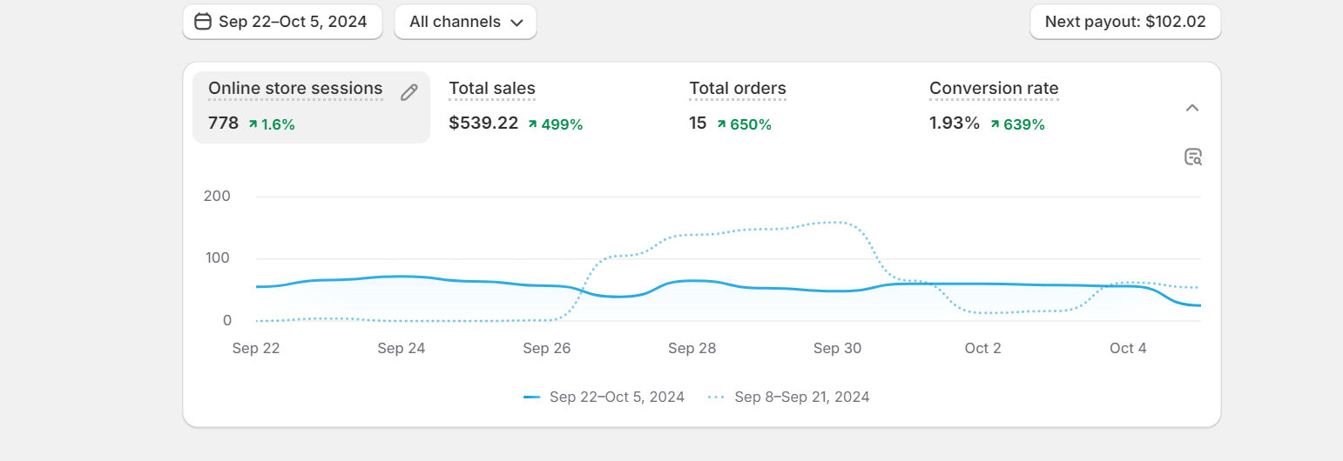The height and width of the screenshot is (461, 1343).
Task: Click the pencil edit icon on sessions card
Action: (x=409, y=93)
